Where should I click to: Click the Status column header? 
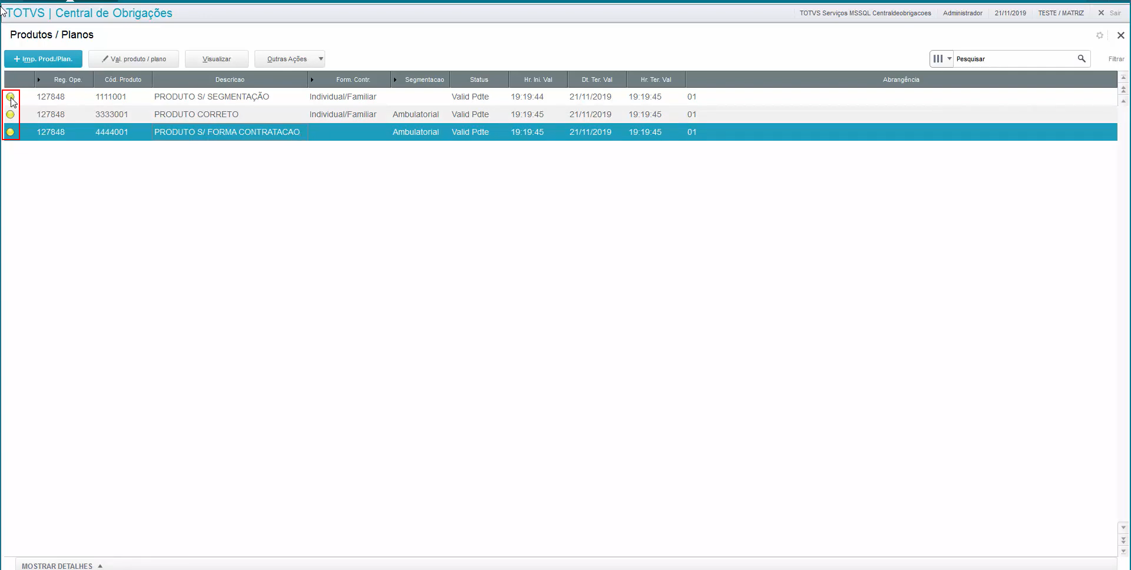479,79
